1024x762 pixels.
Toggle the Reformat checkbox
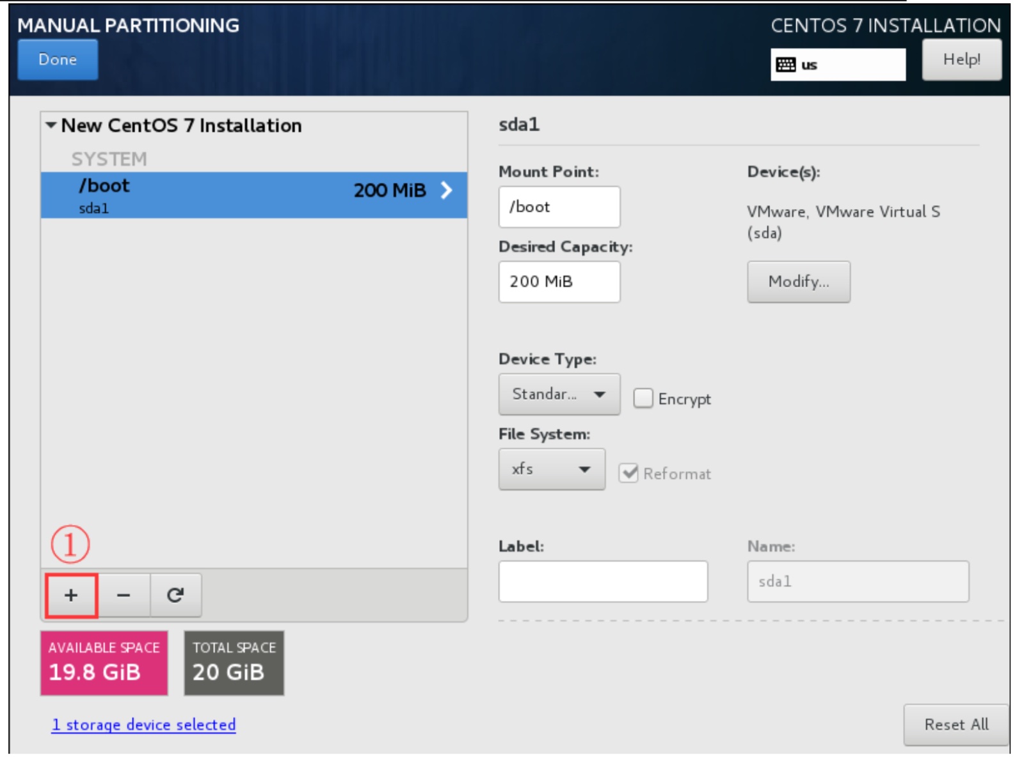point(628,473)
